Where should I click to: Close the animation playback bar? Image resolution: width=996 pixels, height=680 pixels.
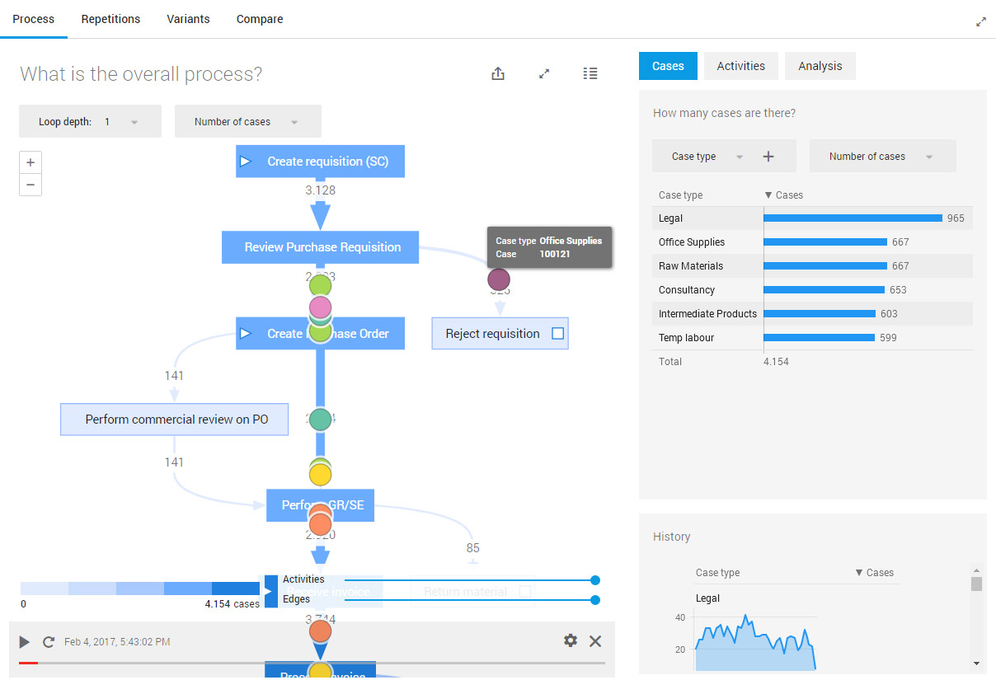[595, 641]
